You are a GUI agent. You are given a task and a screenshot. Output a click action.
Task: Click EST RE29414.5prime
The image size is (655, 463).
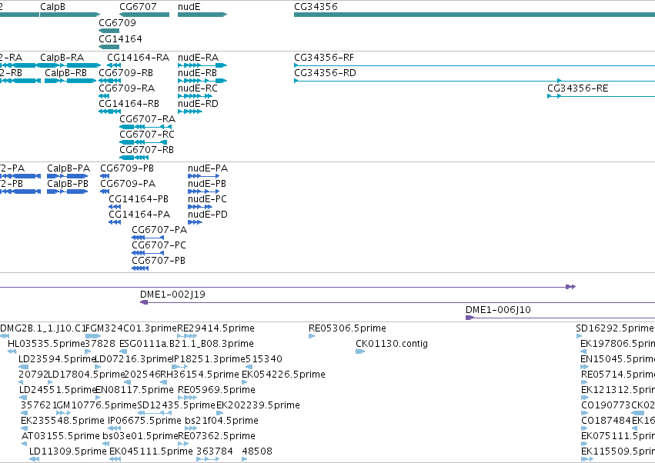(187, 336)
